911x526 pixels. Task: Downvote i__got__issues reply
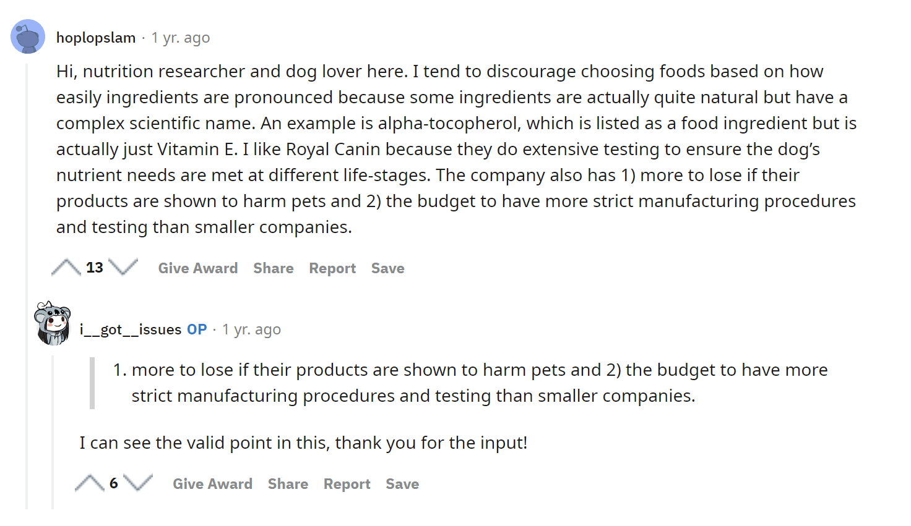click(x=138, y=483)
